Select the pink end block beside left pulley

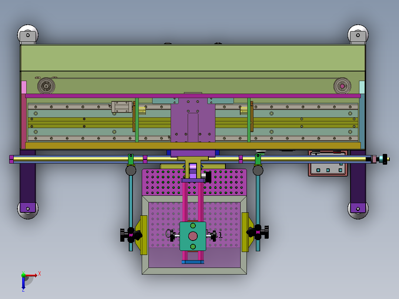tap(24, 87)
